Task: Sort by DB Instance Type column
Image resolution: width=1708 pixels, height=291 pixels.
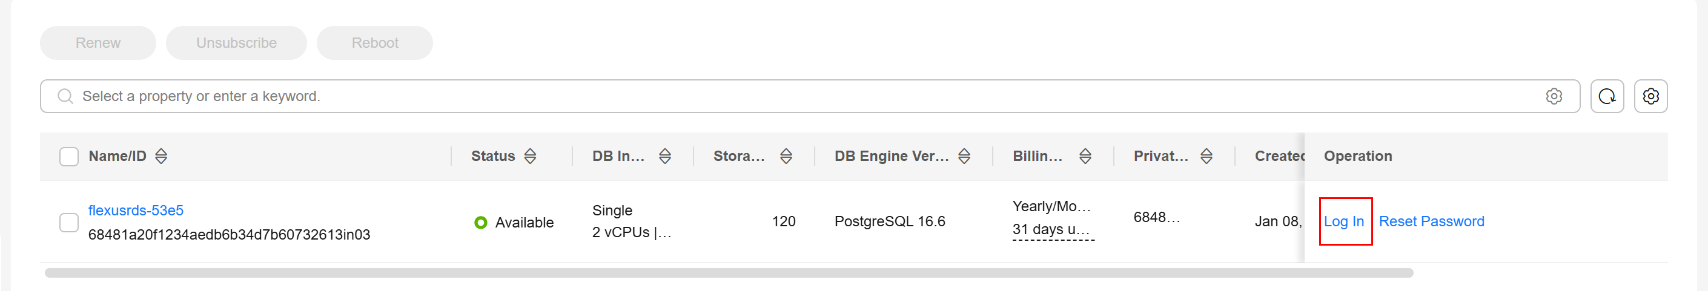Action: point(664,157)
